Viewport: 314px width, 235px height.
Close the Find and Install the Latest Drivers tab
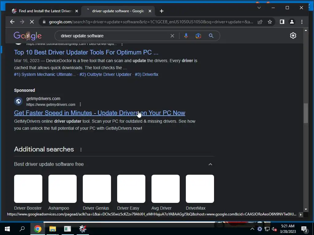[x=76, y=11]
